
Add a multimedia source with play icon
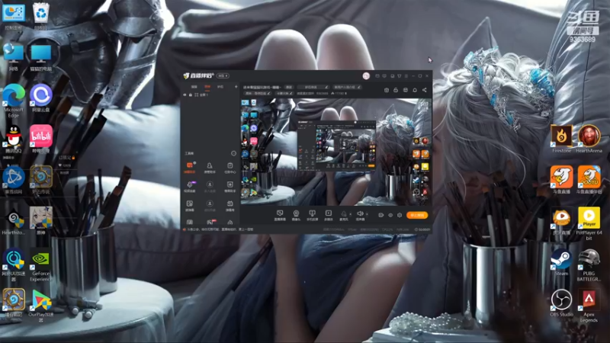(x=329, y=216)
